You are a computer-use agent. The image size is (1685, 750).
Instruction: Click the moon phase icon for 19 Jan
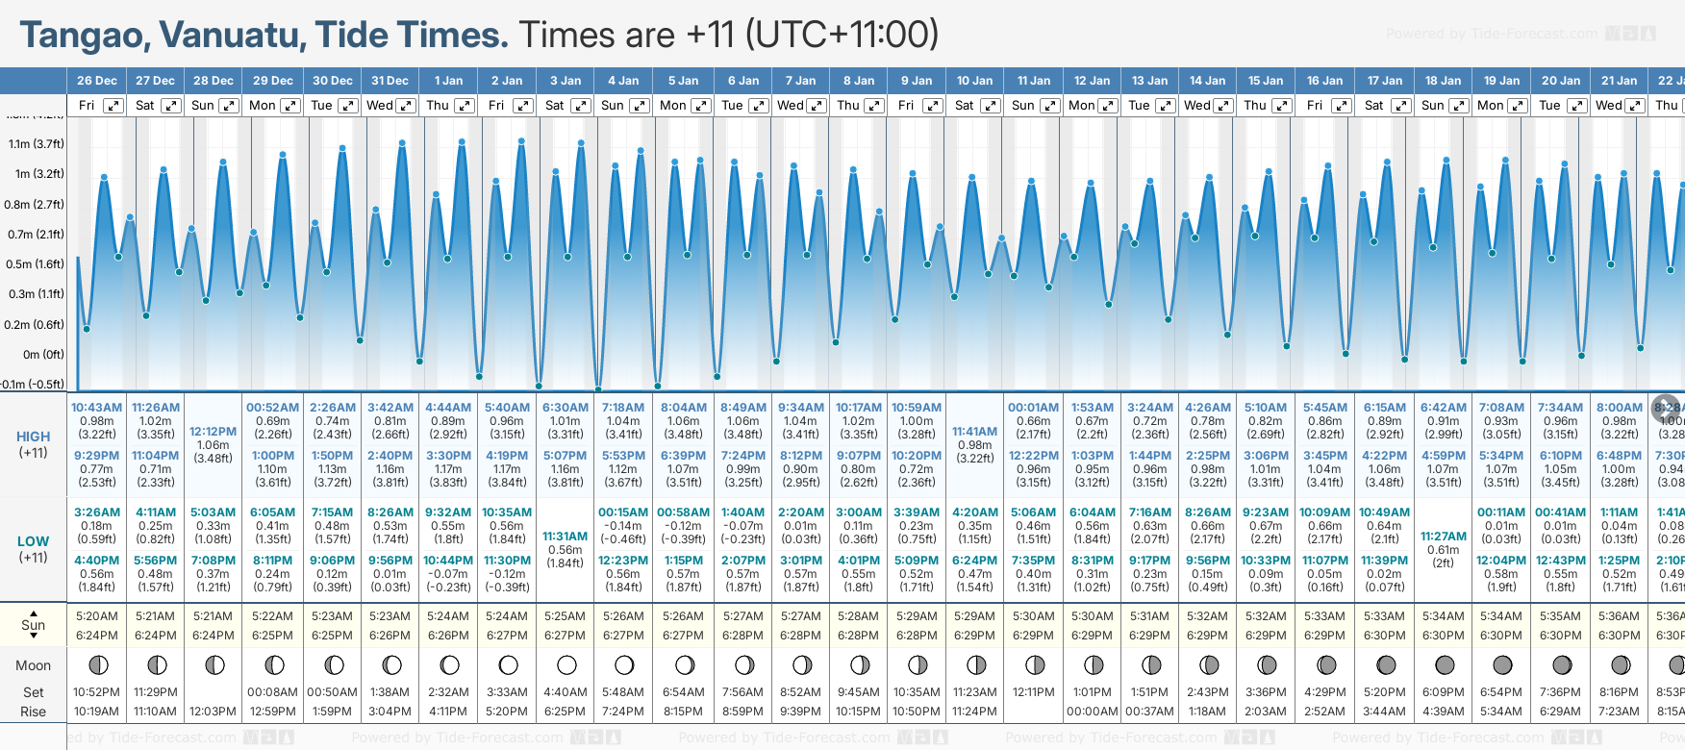pyautogui.click(x=1502, y=664)
